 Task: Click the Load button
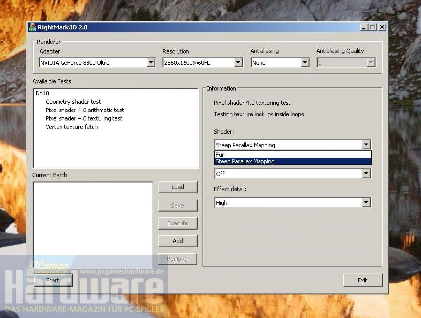pyautogui.click(x=178, y=187)
